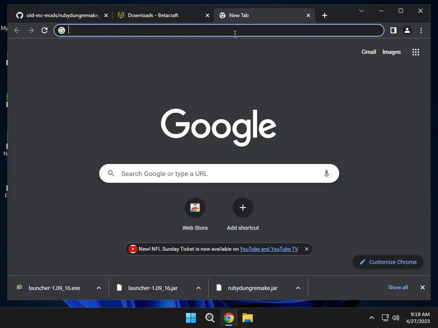
Task: Open the Windows Start menu
Action: tap(191, 318)
